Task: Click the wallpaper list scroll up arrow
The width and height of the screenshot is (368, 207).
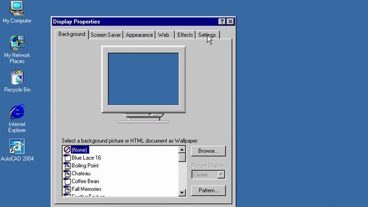Action: [182, 149]
